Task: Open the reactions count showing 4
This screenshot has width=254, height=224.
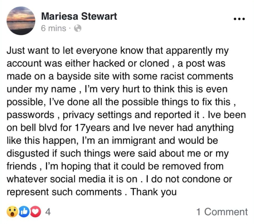Action: [x=48, y=212]
